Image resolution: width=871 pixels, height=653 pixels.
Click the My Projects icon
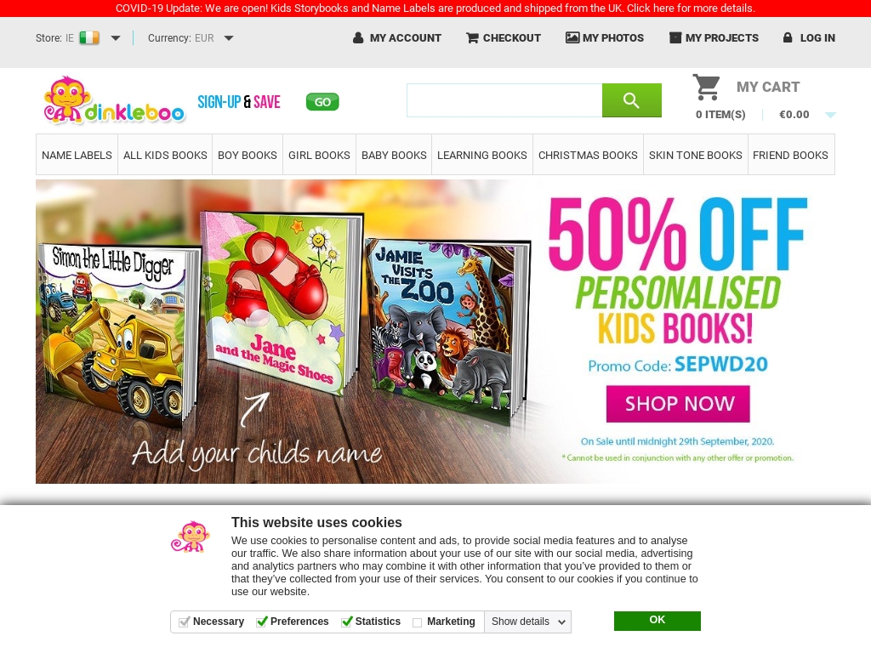[x=675, y=37]
